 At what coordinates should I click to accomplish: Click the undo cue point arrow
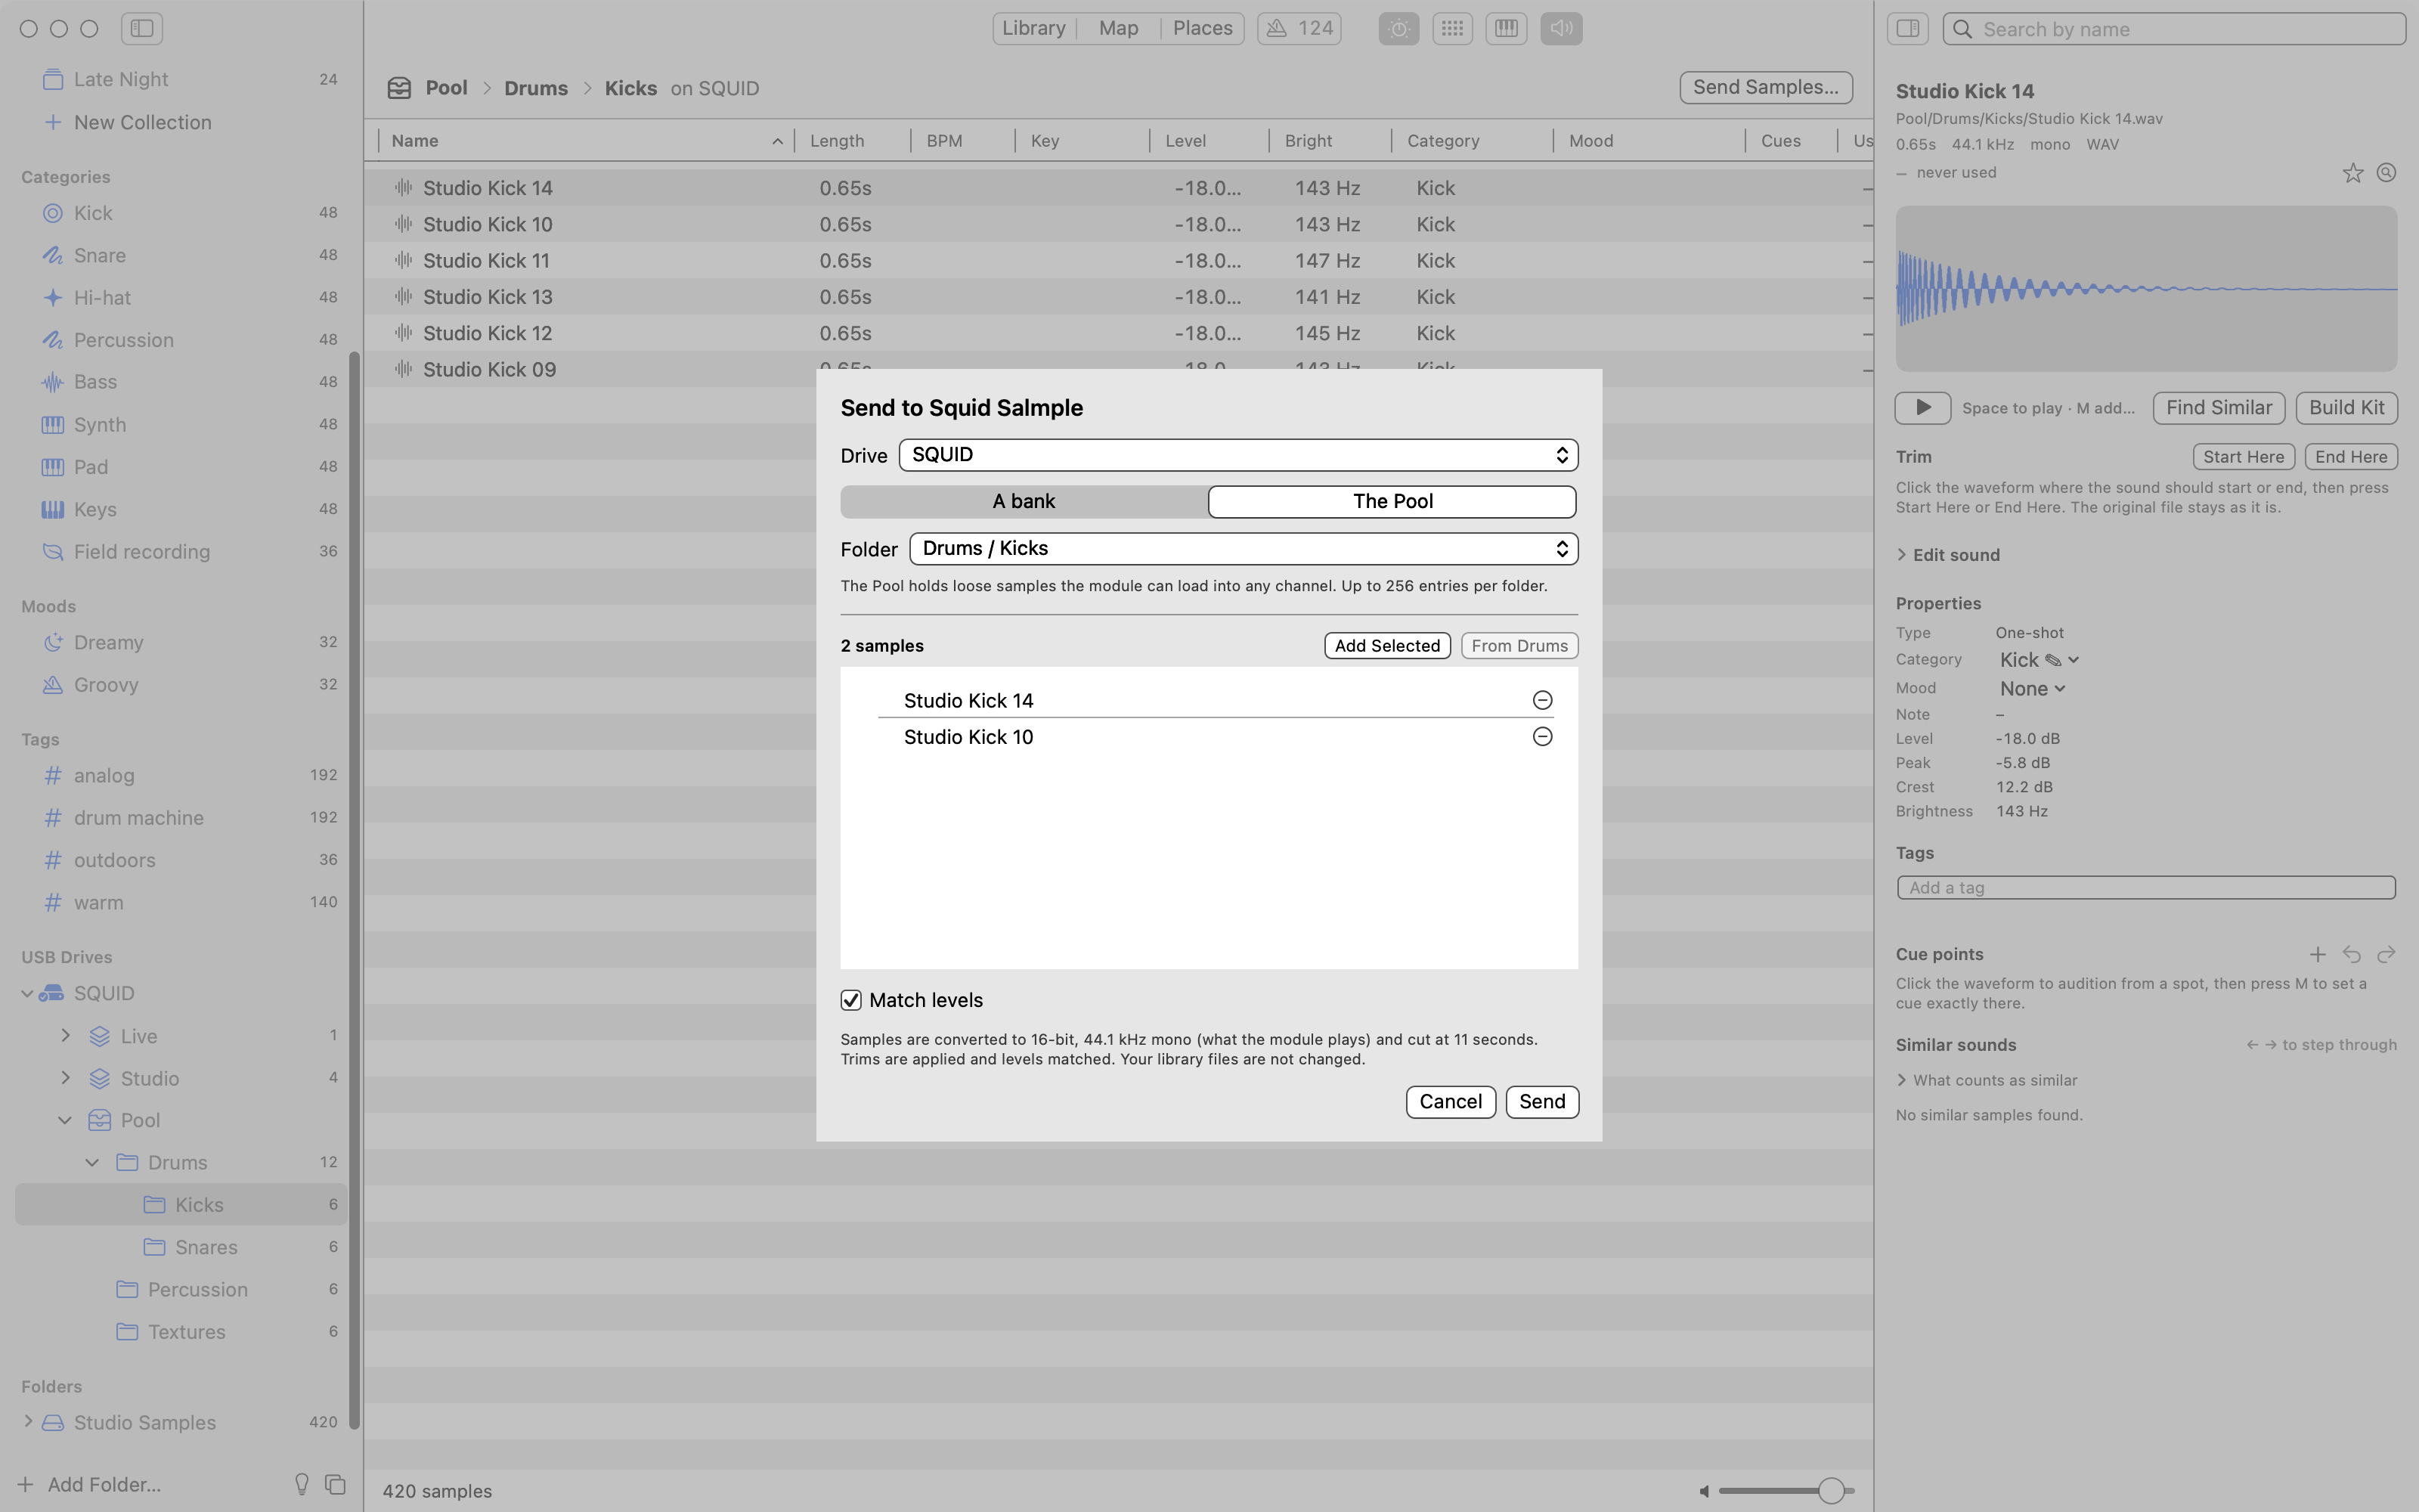tap(2351, 954)
